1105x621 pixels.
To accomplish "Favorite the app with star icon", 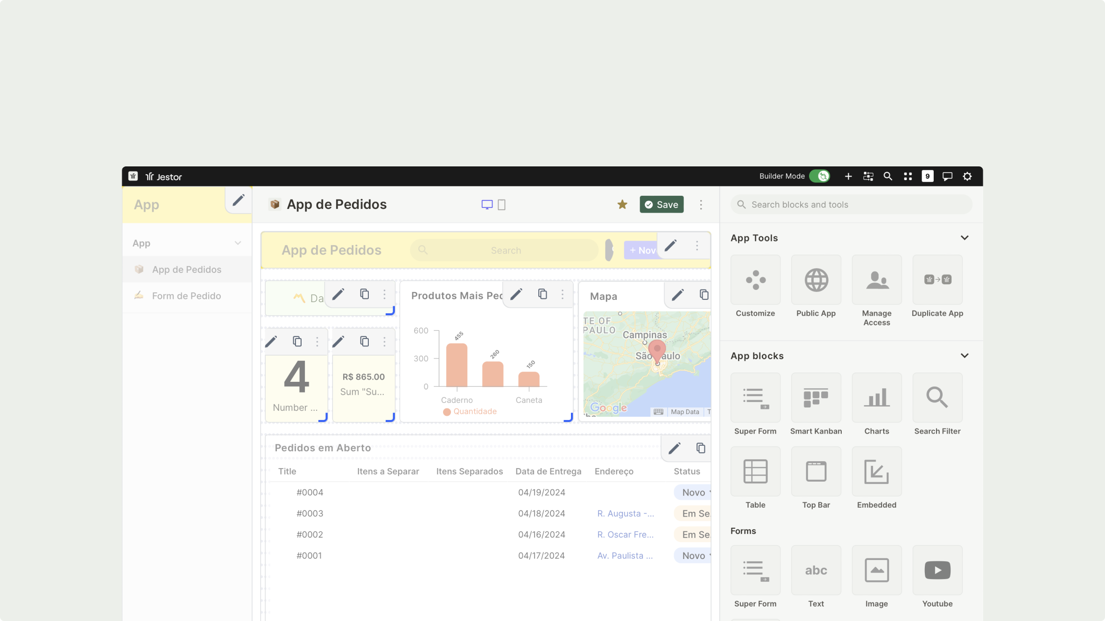I will coord(622,205).
